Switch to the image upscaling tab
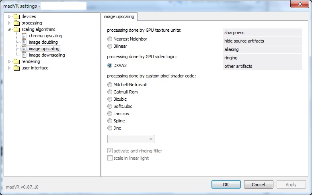312x195 pixels. click(119, 17)
